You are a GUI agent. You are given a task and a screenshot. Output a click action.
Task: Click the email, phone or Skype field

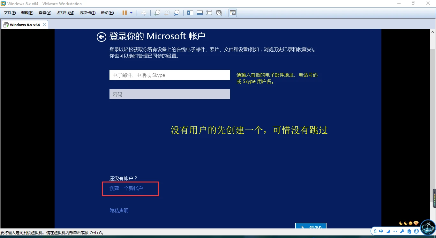(169, 75)
